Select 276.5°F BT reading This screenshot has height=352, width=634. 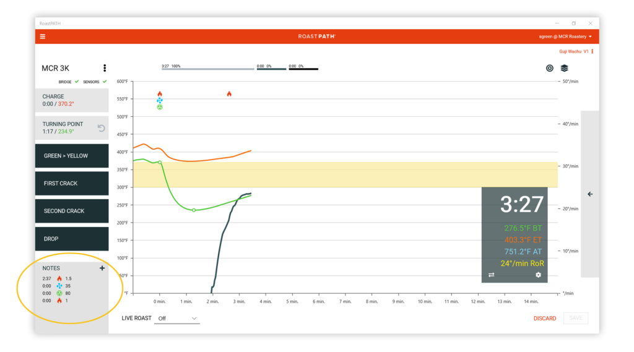tap(523, 228)
